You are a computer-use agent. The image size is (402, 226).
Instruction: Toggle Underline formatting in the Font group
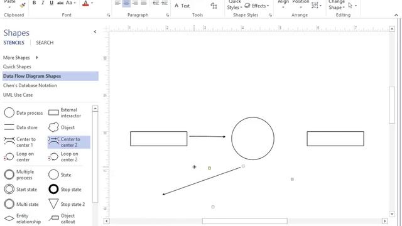point(52,3)
